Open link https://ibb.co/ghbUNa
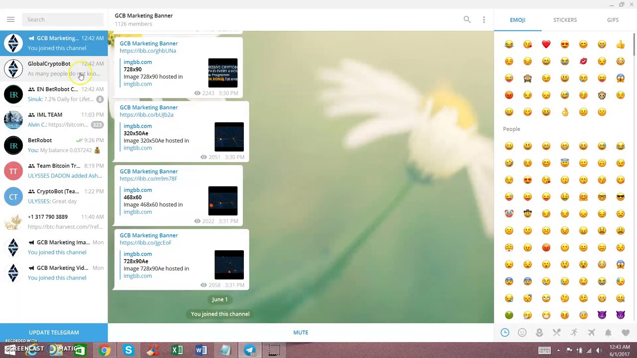 click(148, 51)
